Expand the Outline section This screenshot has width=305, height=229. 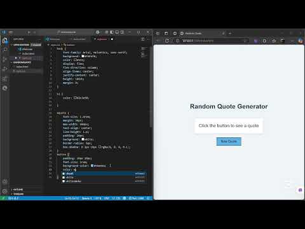point(18,190)
